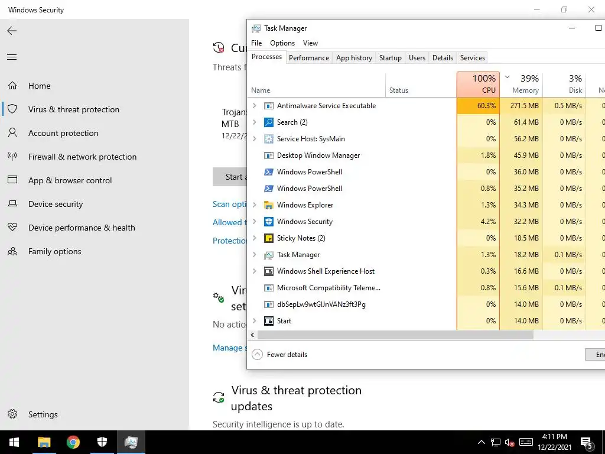The width and height of the screenshot is (605, 454).
Task: Click the Windows Security shield icon in the process list
Action: [269, 222]
